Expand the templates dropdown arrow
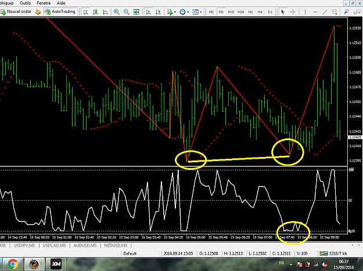Screen dimensions: 363x271 coord(201,12)
